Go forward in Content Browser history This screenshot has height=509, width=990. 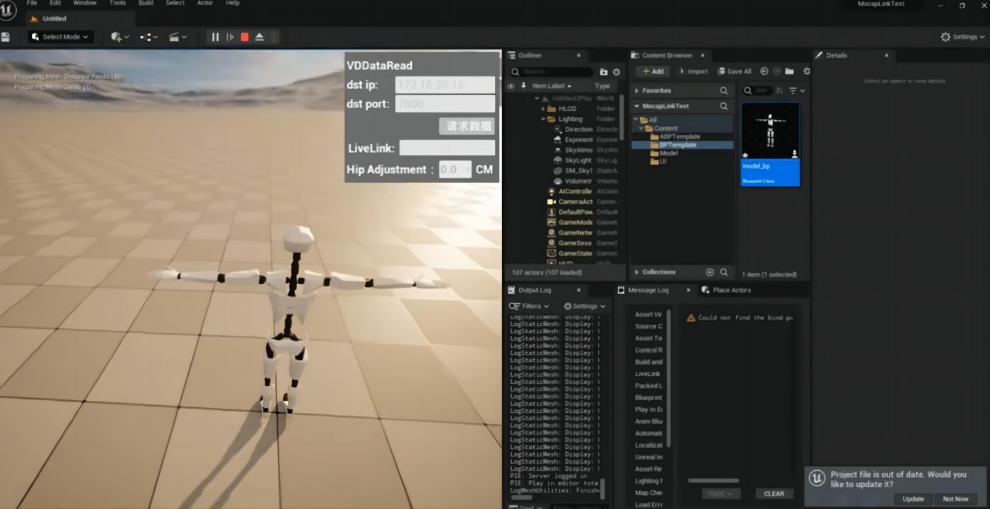tap(776, 71)
